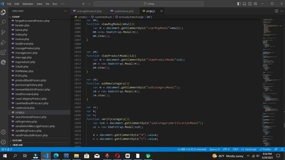Click the Prettier status bar item
This screenshot has width=285, height=160.
tap(265, 149)
